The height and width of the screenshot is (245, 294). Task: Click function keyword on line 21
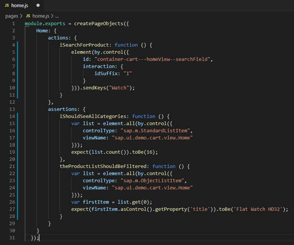click(x=164, y=166)
